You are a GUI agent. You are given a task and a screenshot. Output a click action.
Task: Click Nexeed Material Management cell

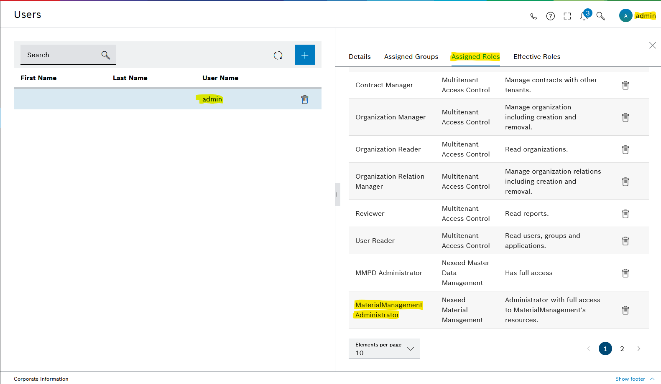[x=462, y=310]
